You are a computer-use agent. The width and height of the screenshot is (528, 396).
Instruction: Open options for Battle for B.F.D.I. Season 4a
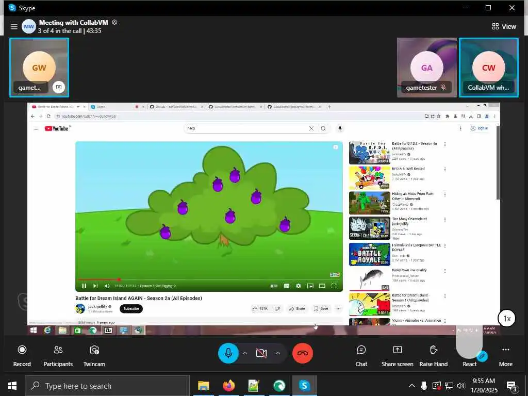tap(445, 144)
